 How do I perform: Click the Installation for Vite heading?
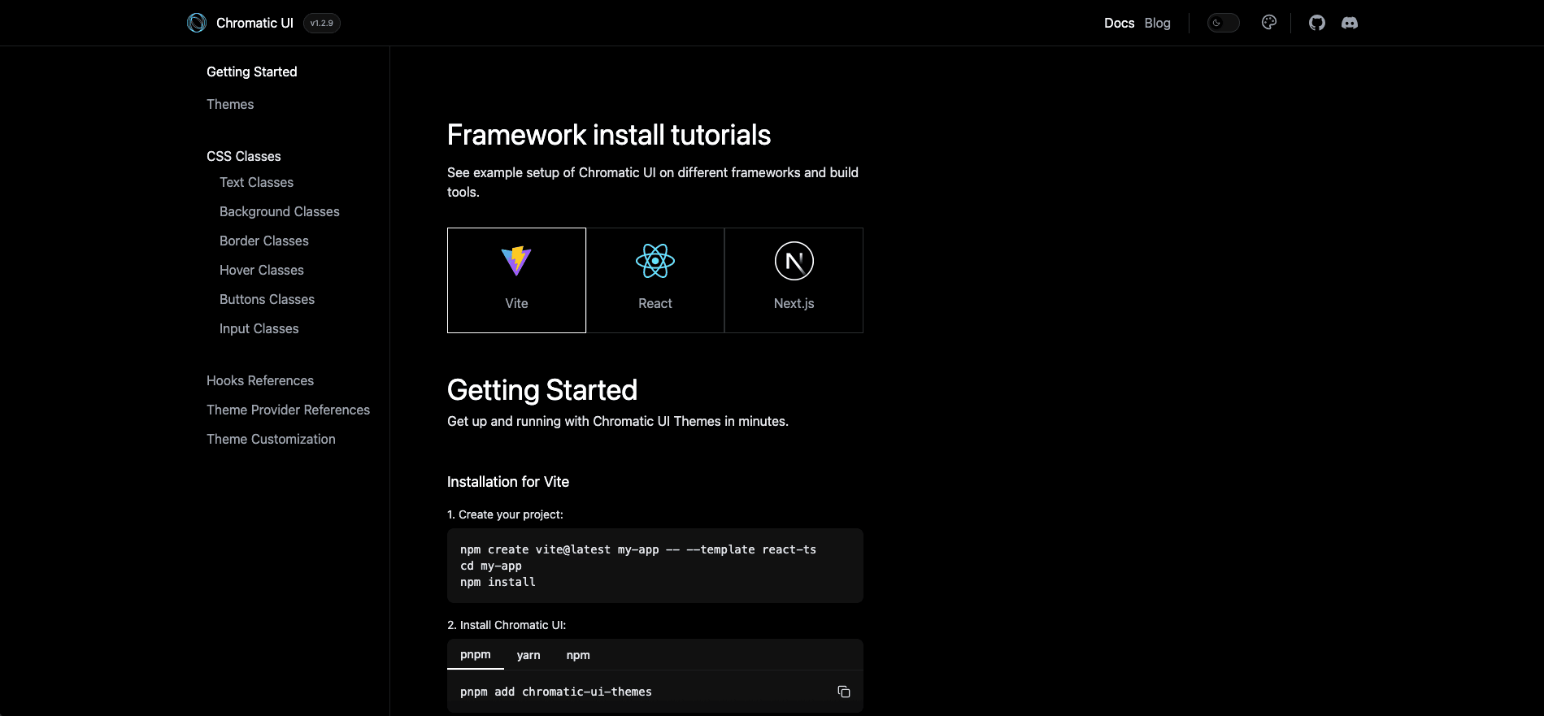coord(508,482)
